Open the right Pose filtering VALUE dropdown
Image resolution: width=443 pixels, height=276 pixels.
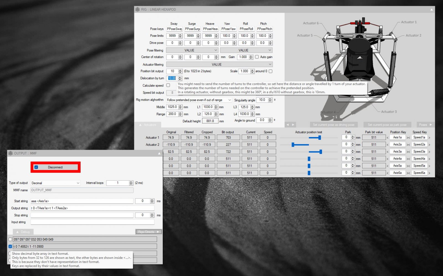[246, 50]
